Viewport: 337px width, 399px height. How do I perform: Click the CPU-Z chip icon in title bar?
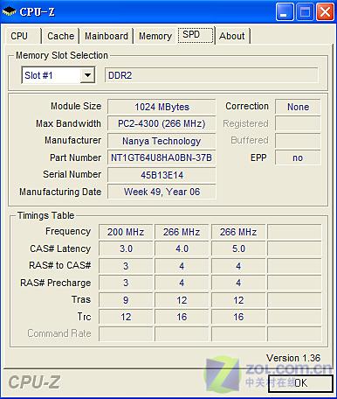pos(9,12)
